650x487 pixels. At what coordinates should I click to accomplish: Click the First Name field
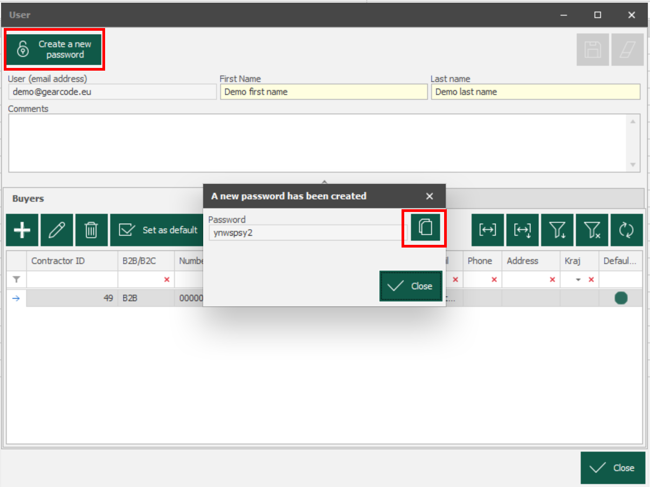tap(323, 92)
